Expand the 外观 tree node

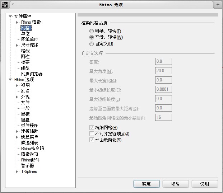point(17,97)
